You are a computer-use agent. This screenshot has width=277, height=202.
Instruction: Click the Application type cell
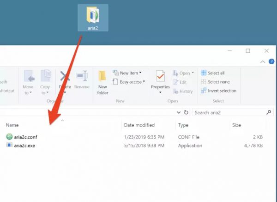pyautogui.click(x=190, y=146)
